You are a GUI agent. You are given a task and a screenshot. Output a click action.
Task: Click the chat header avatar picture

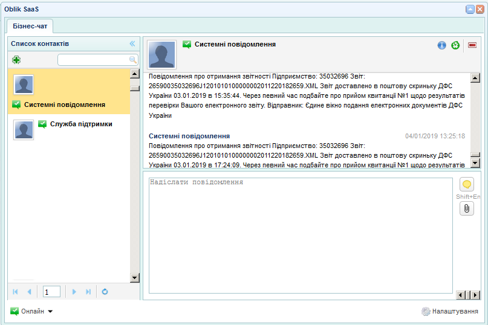pos(161,54)
